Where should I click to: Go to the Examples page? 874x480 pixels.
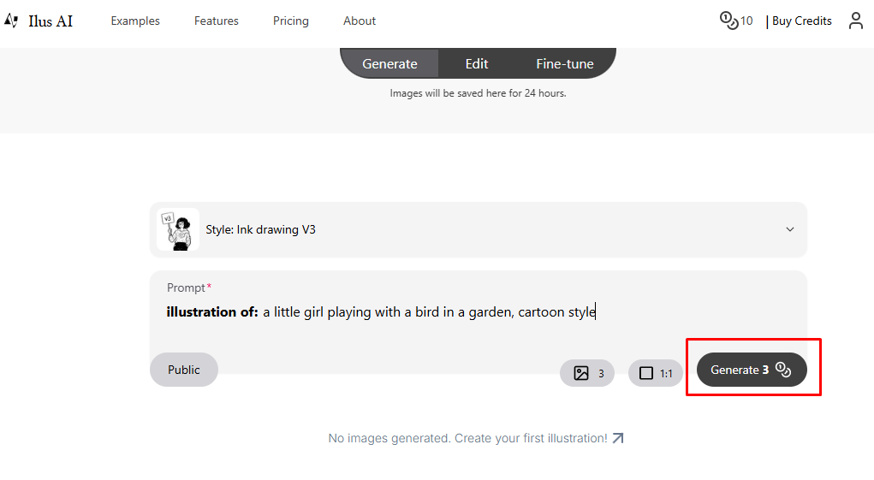[x=135, y=21]
